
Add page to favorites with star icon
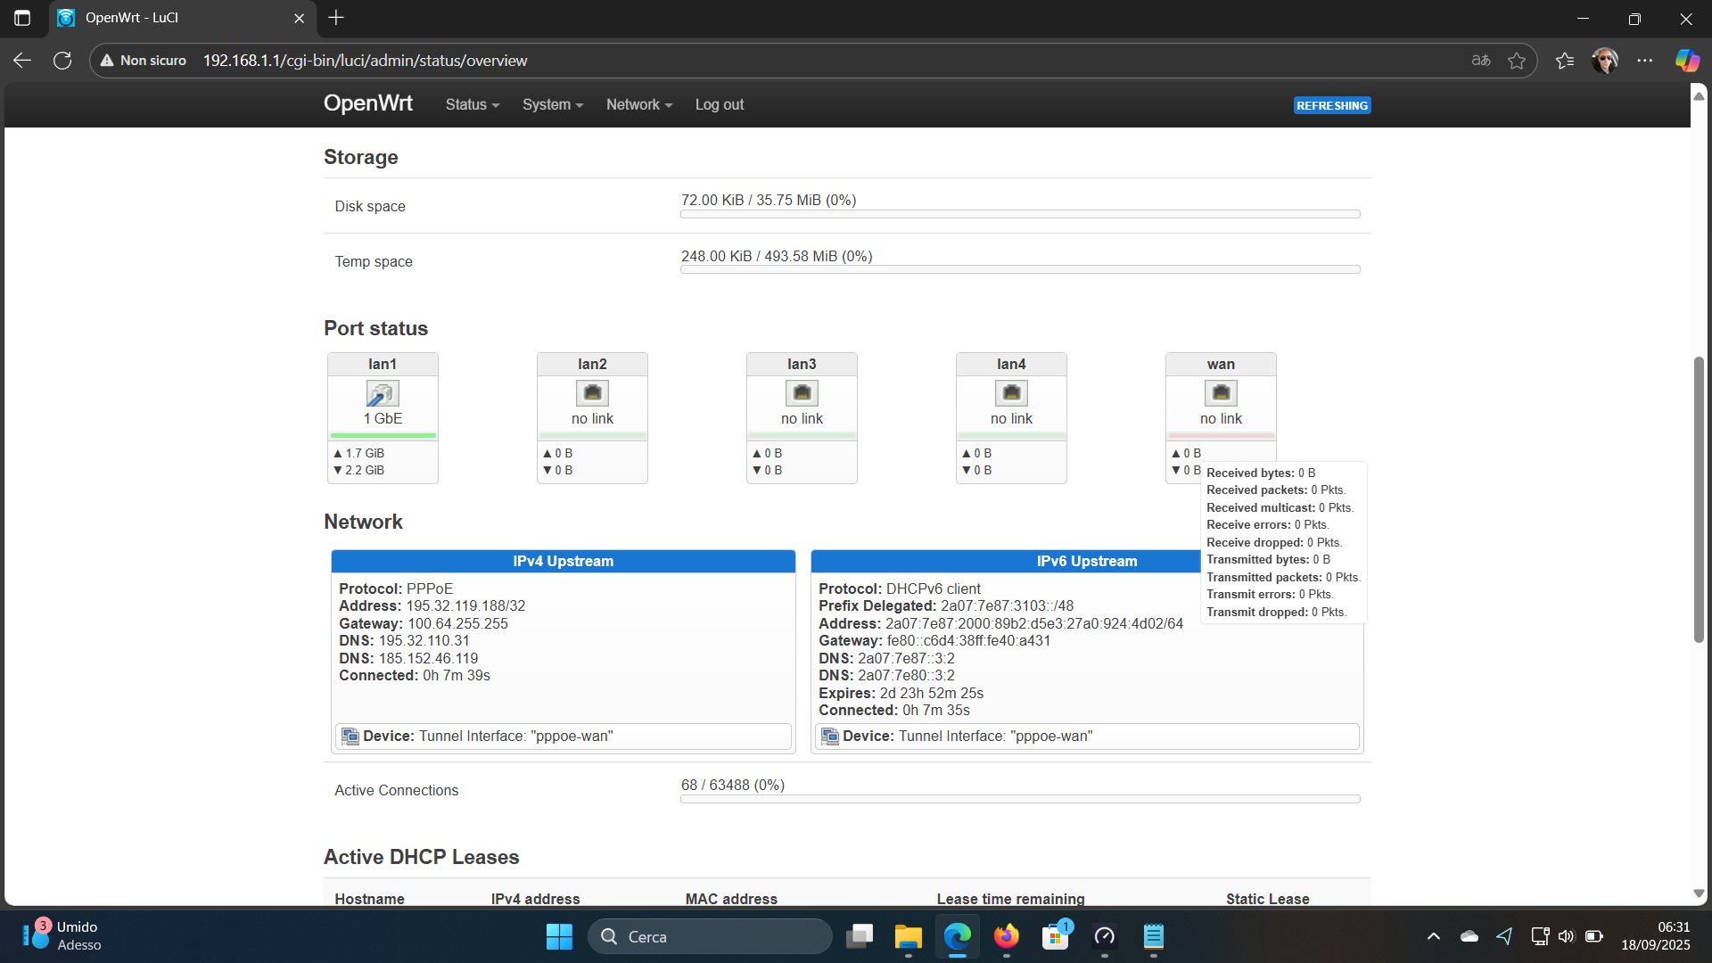click(1516, 61)
